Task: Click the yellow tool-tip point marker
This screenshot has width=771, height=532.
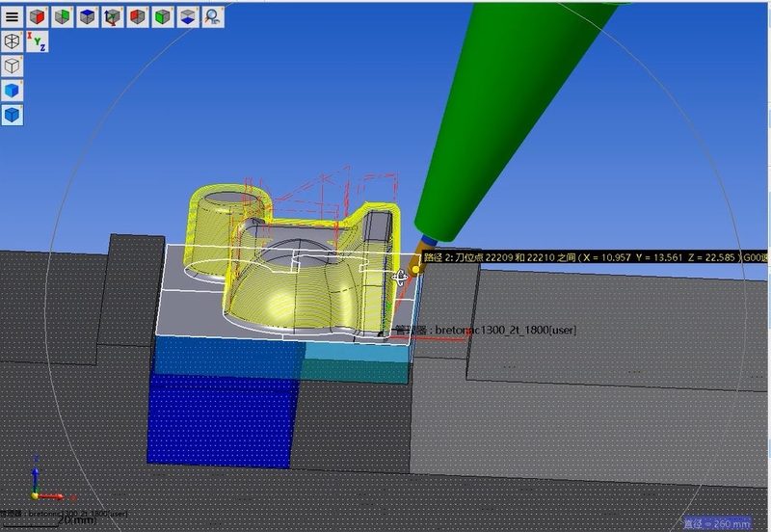Action: coord(415,270)
